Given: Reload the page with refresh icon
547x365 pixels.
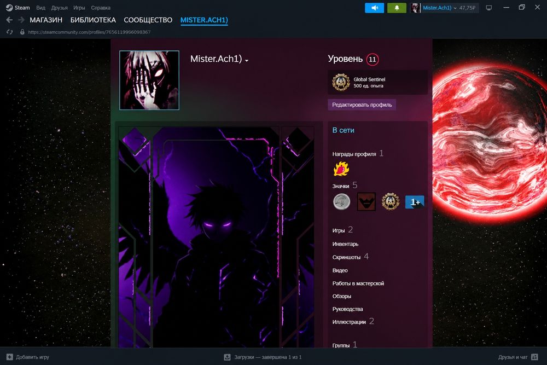Looking at the screenshot, I should (9, 32).
